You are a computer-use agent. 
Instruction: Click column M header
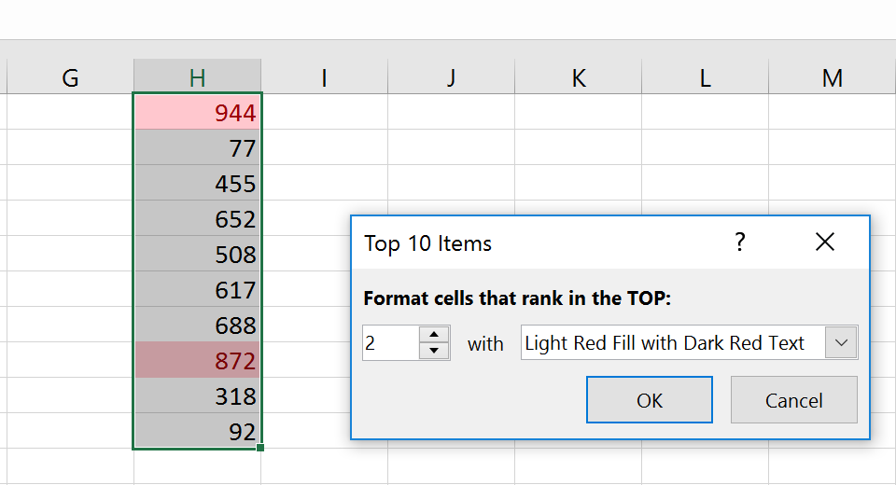click(832, 78)
